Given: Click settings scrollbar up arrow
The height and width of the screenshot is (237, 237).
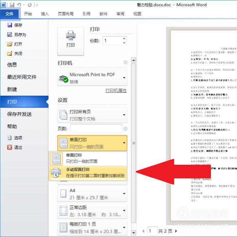Looking at the screenshot, I should click(x=134, y=60).
